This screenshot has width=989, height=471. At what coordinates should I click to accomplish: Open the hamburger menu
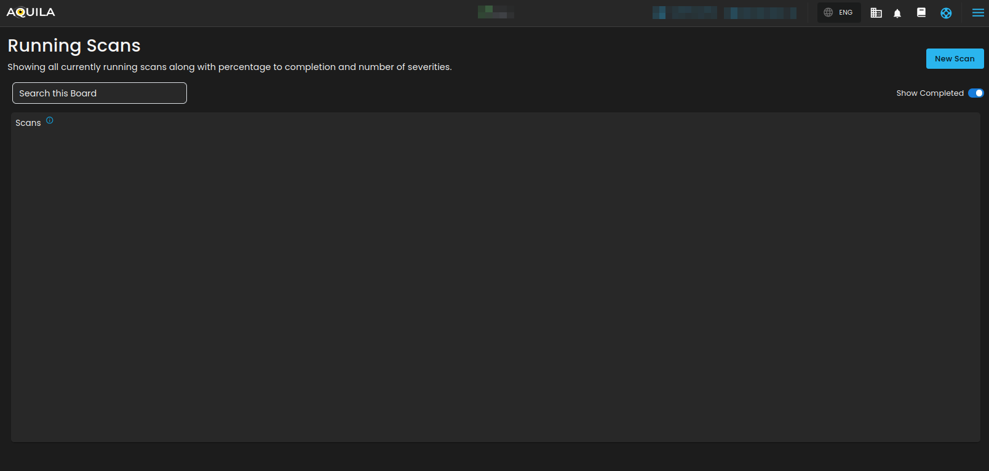977,13
